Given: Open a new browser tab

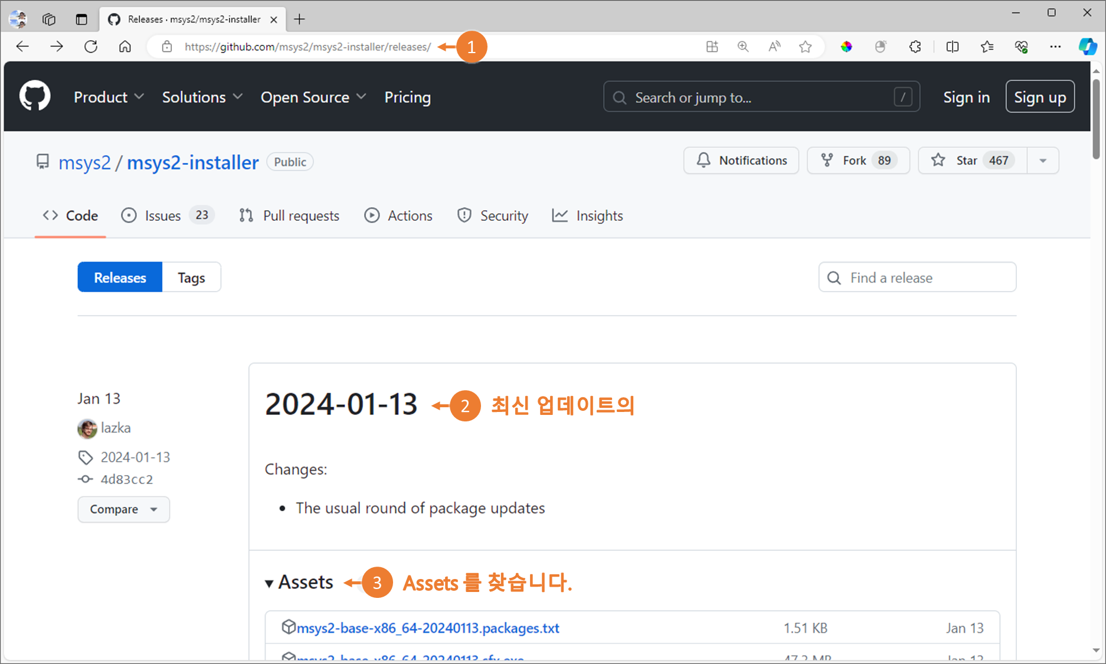Looking at the screenshot, I should pyautogui.click(x=300, y=19).
